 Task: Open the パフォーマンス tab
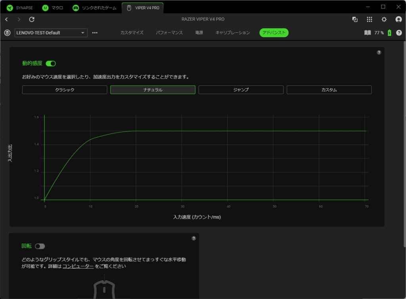(169, 33)
